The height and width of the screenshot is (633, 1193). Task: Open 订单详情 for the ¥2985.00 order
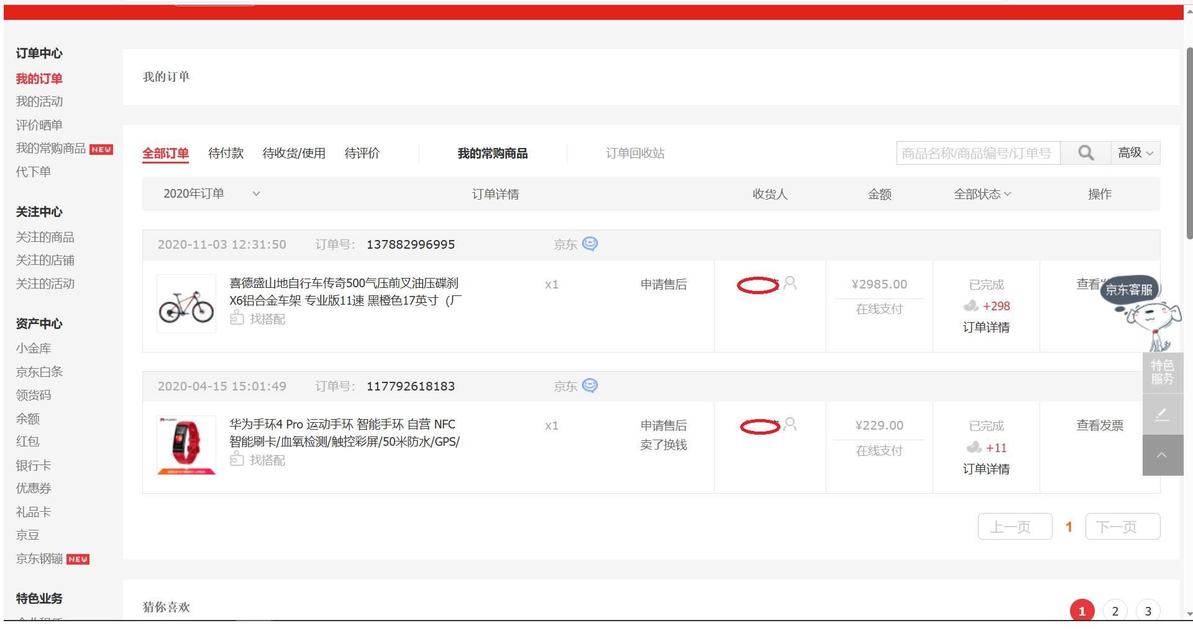986,327
